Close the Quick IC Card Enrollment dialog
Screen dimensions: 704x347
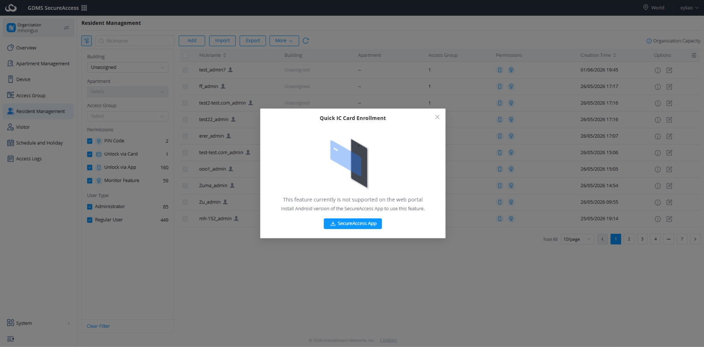[437, 117]
